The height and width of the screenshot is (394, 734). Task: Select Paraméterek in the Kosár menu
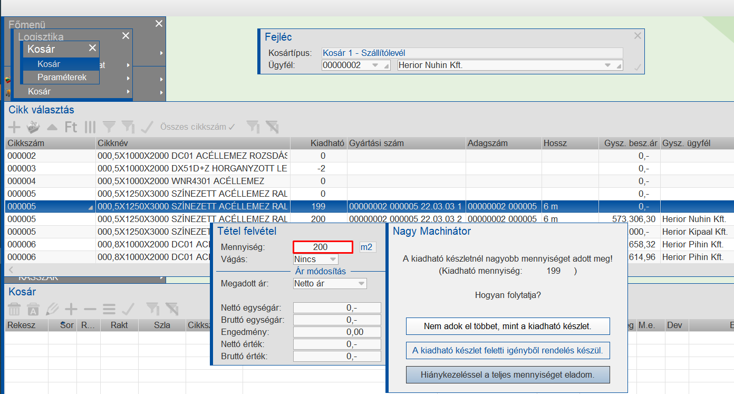click(61, 77)
